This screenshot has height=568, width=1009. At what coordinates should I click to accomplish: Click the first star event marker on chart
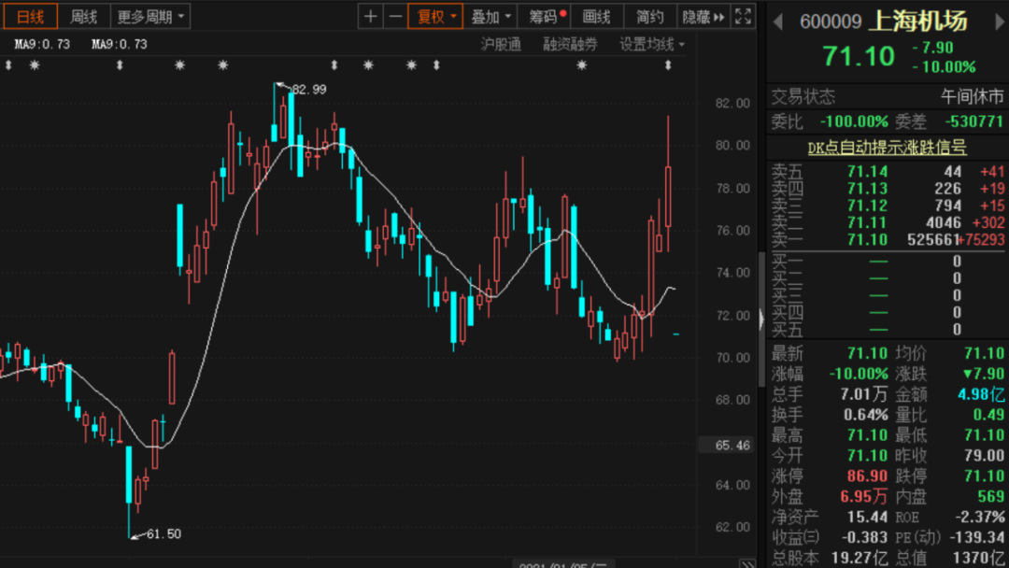click(x=35, y=64)
